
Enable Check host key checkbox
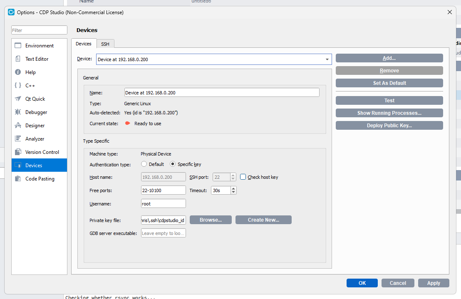click(243, 177)
